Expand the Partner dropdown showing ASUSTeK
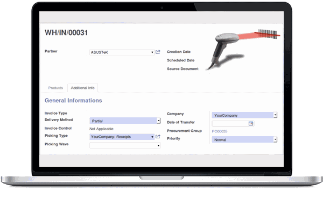Screen dimensions: 323x197 click(122, 52)
